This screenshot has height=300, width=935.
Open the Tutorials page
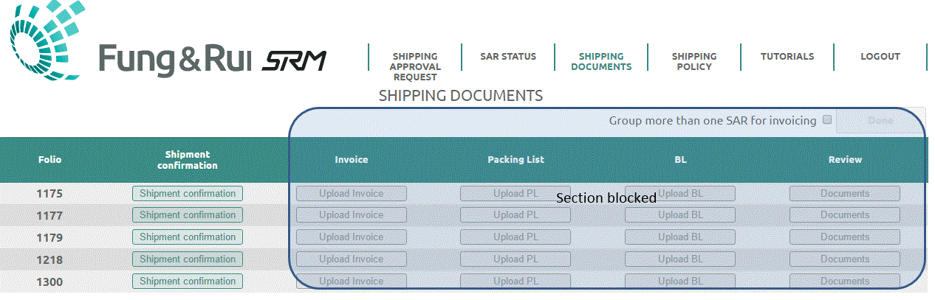787,56
